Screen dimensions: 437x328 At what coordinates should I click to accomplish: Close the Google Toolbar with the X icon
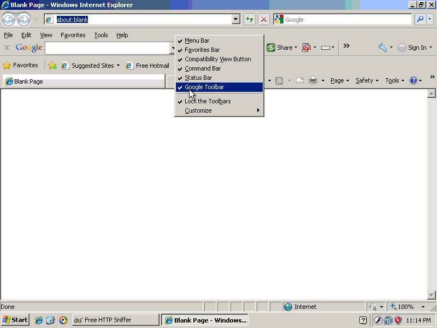pyautogui.click(x=7, y=48)
